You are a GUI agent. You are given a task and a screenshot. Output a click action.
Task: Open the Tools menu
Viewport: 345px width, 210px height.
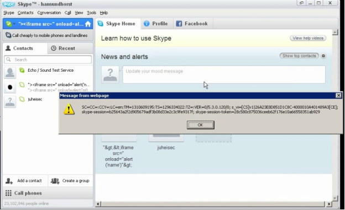[x=92, y=13]
